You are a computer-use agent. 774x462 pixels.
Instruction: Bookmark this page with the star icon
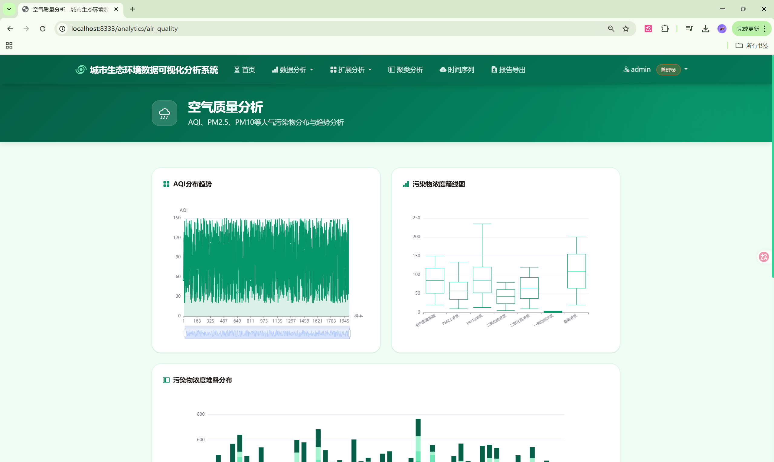625,29
